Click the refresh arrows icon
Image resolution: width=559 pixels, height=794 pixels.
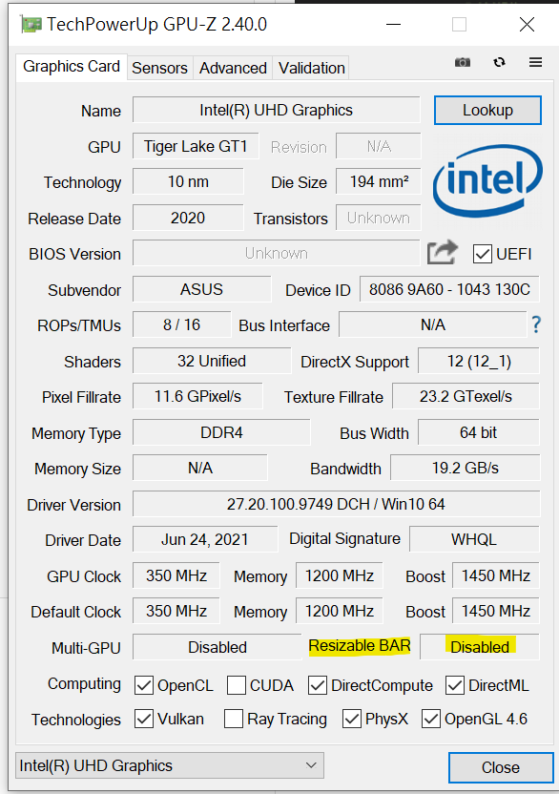(x=499, y=62)
